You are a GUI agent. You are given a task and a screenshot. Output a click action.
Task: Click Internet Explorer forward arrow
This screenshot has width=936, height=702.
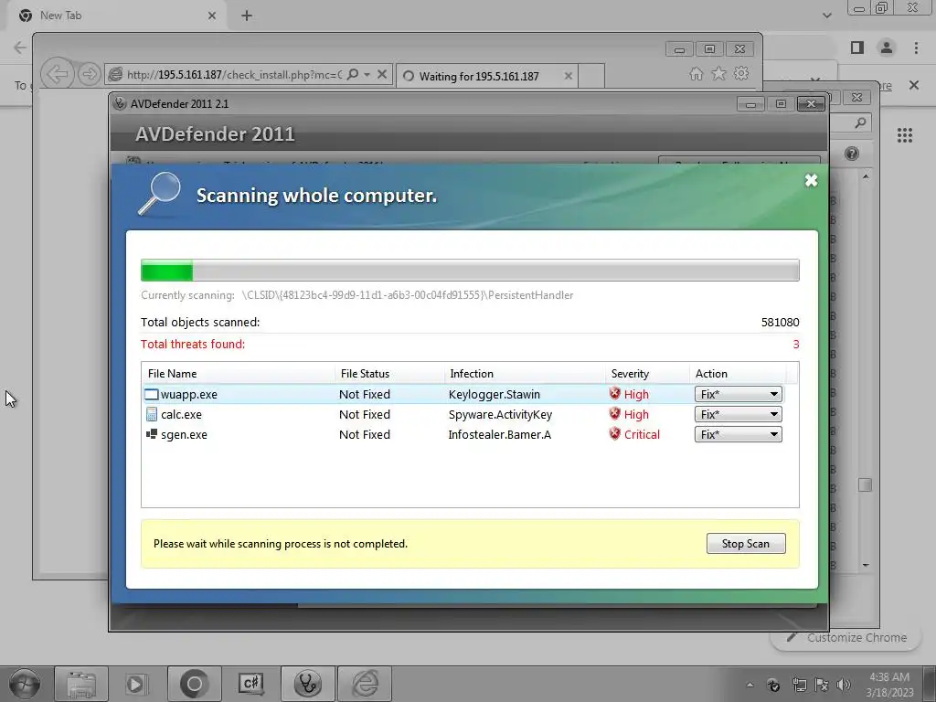pyautogui.click(x=89, y=74)
